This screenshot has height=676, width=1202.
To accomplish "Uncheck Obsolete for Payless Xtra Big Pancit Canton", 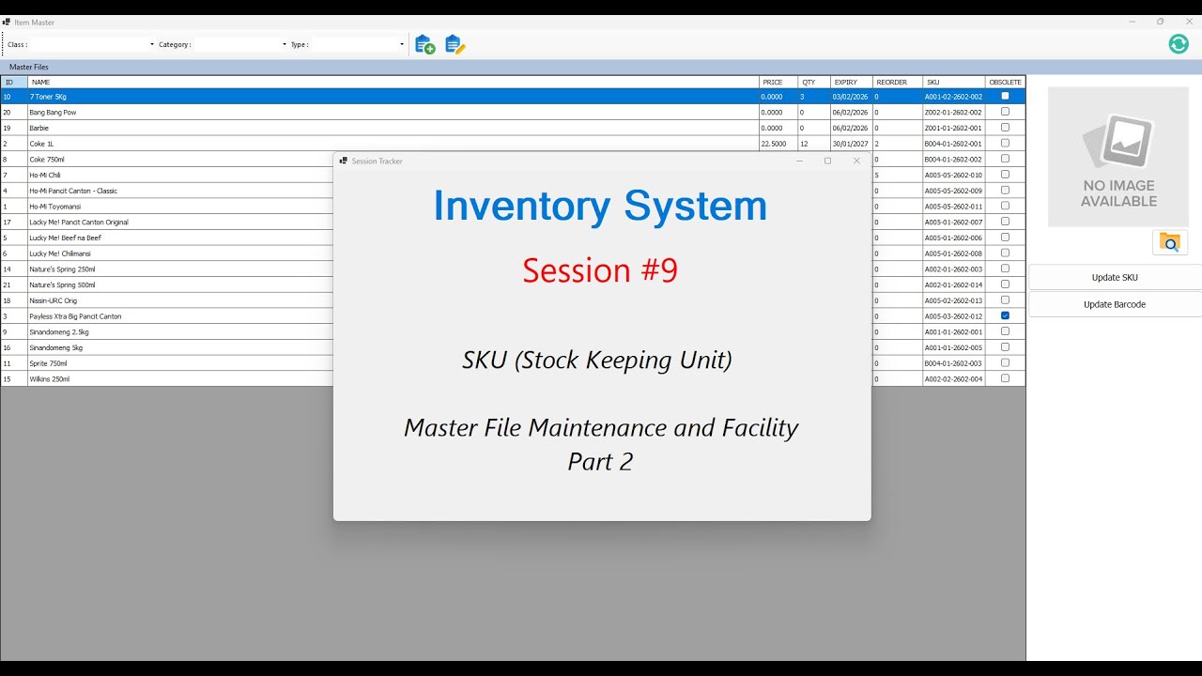I will pyautogui.click(x=1005, y=315).
